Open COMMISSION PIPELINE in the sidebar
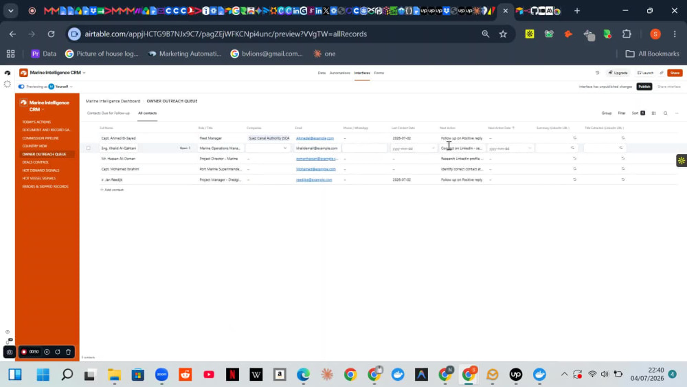 [x=41, y=138]
